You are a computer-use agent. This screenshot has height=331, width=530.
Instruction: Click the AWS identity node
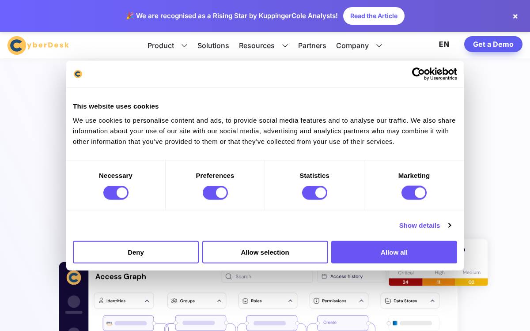(128, 323)
